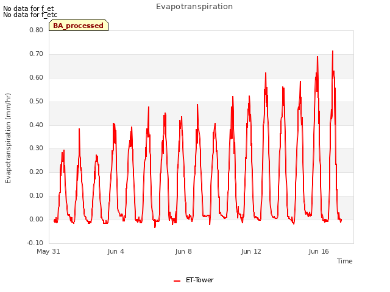This screenshot has width=390, height=292.
Task: Click the 0.70 y-axis tick label
Action: 37,54
